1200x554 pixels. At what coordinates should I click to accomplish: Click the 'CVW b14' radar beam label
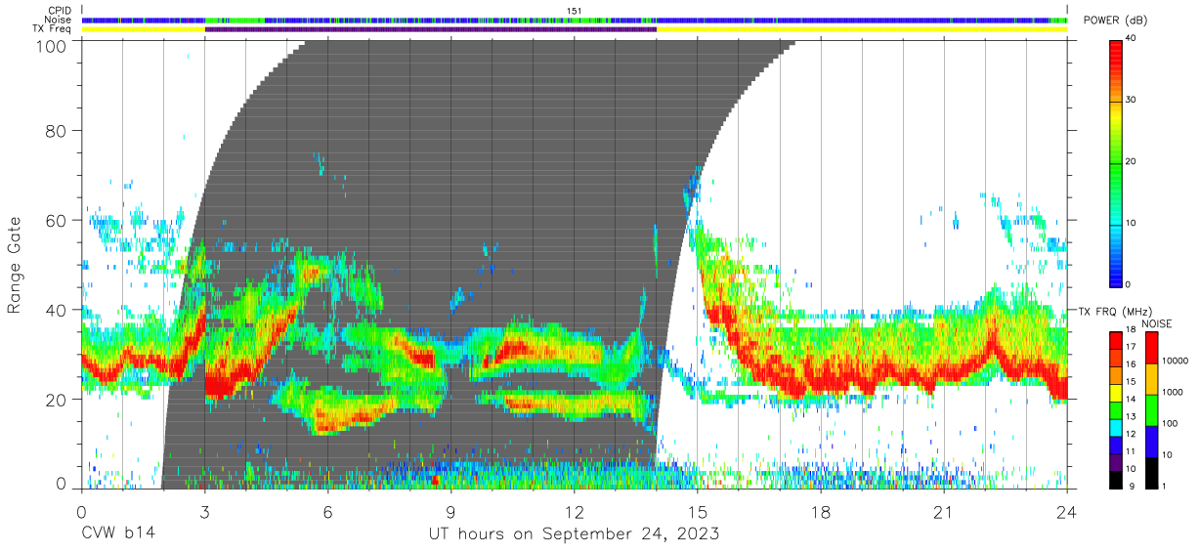118,533
